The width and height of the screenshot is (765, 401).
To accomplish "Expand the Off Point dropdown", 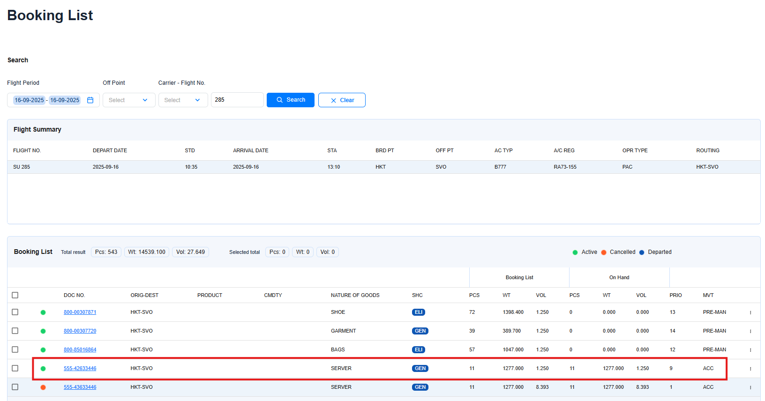I will (129, 100).
